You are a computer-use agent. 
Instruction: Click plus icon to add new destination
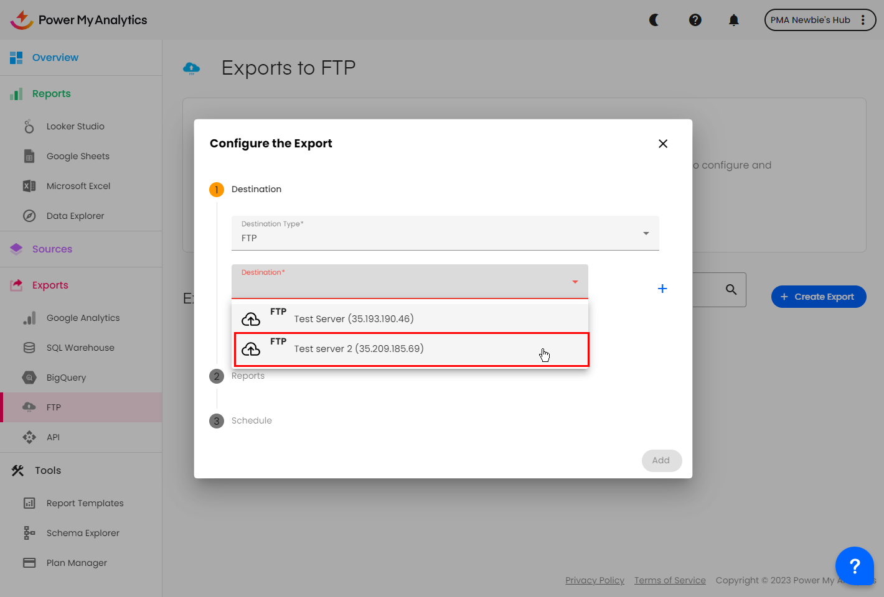point(662,289)
